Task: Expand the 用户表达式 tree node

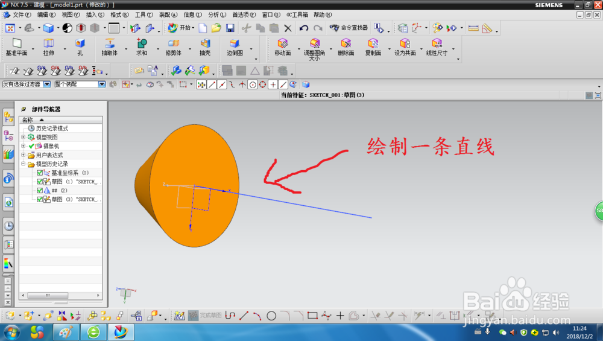Action: (23, 155)
